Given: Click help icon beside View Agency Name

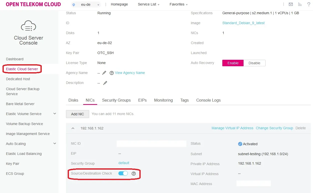Looking at the screenshot, I should tap(112, 73).
